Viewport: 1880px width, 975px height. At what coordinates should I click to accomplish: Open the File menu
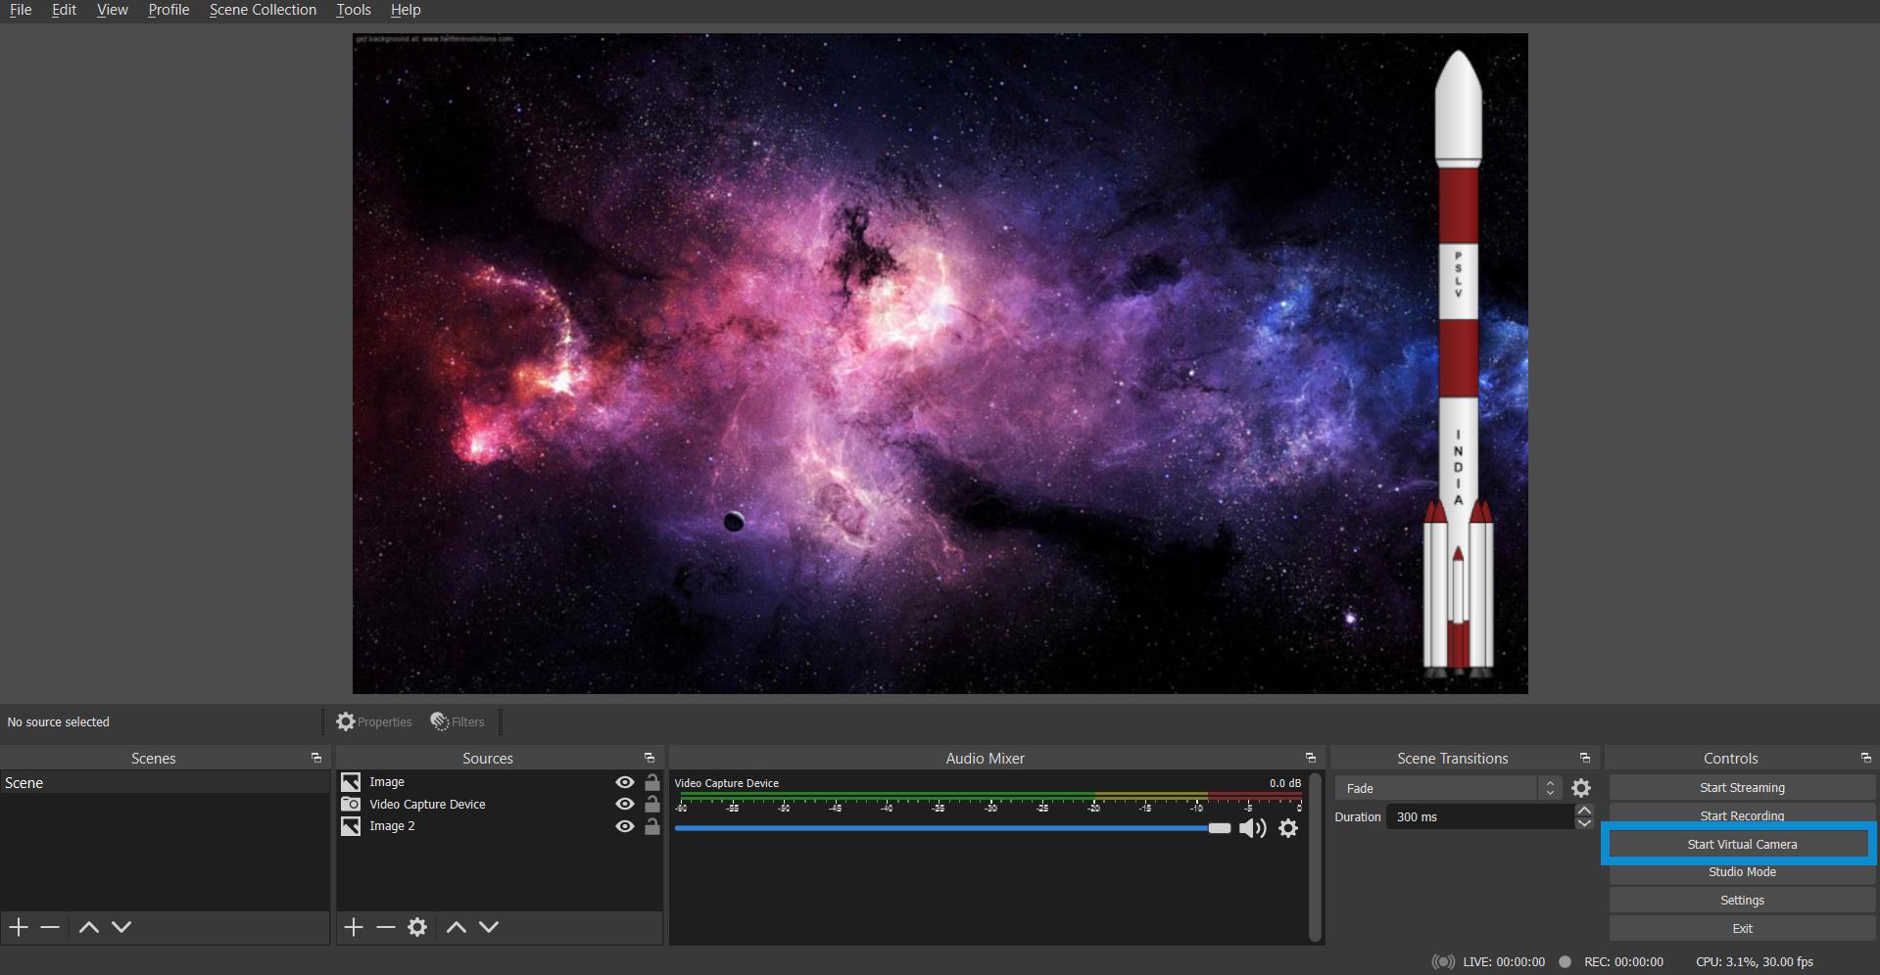pos(21,10)
